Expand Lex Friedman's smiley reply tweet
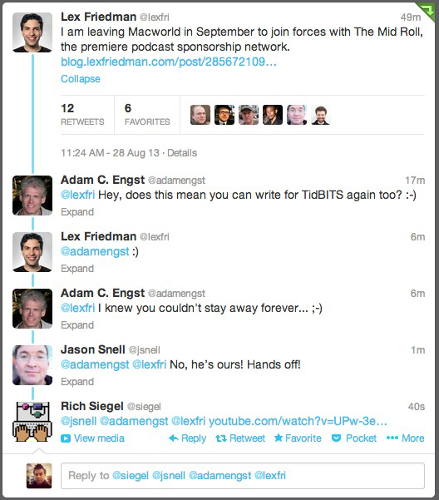This screenshot has width=439, height=500. [77, 268]
